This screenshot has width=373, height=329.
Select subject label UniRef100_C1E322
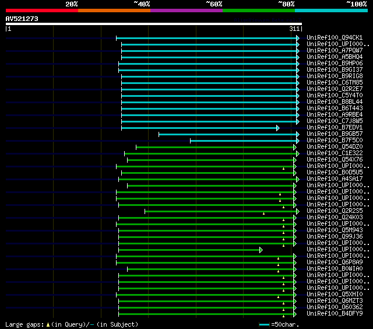pos(335,153)
